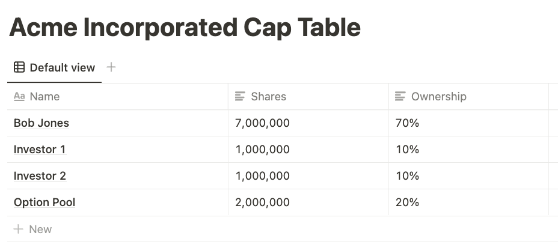The width and height of the screenshot is (558, 250).
Task: Open the Name column header menu
Action: pos(117,97)
